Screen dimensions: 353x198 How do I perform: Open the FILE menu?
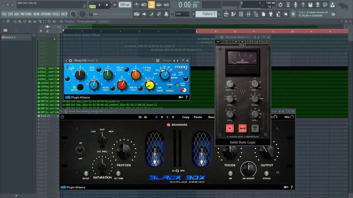(4, 14)
